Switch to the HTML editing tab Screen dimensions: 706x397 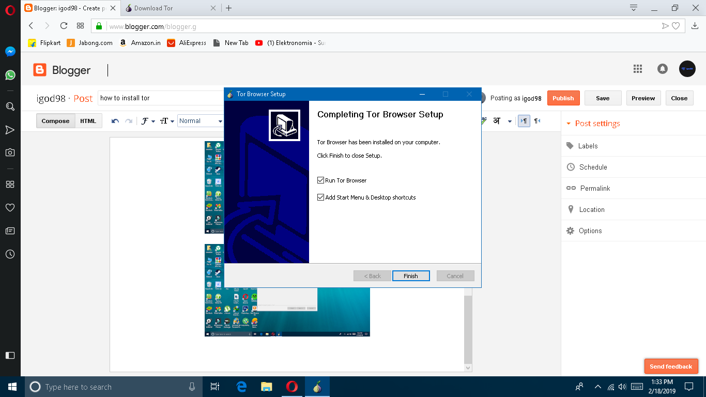coord(88,120)
